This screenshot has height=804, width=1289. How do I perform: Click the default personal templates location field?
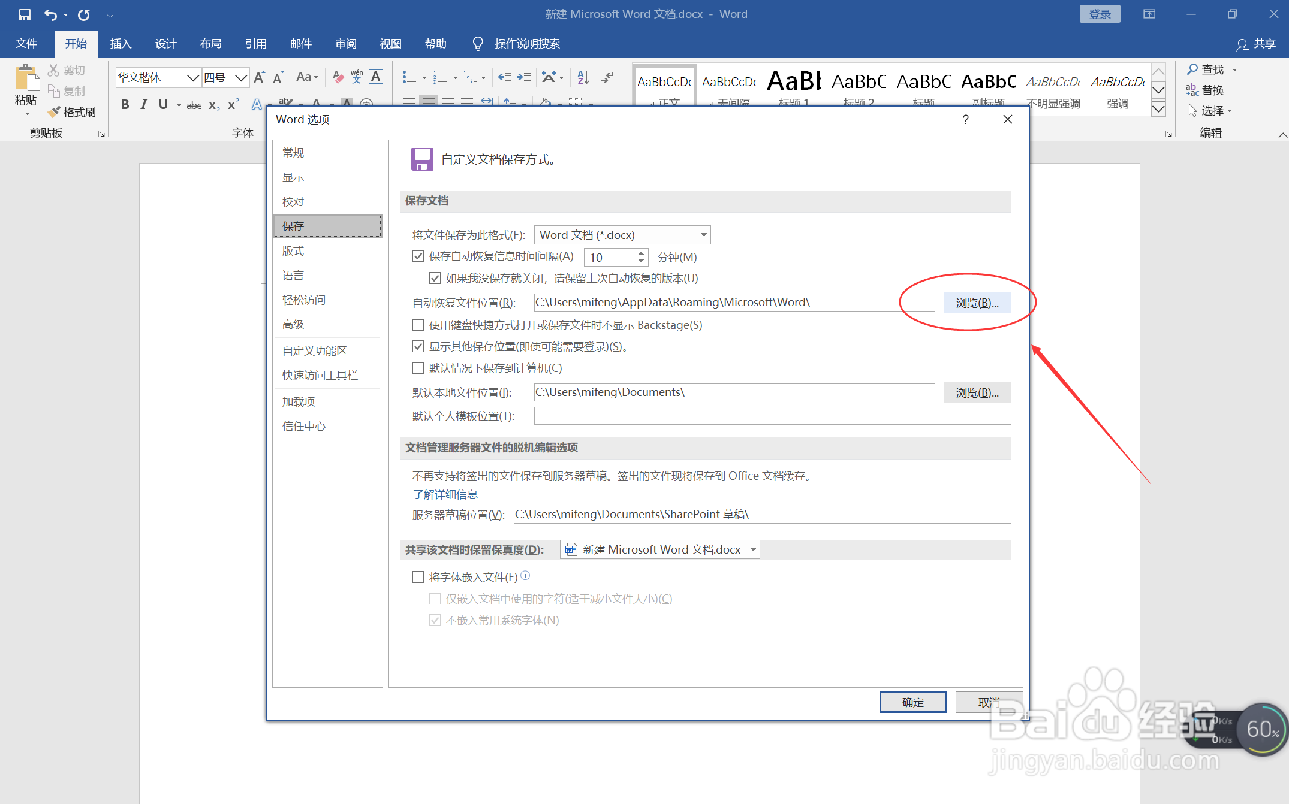772,416
